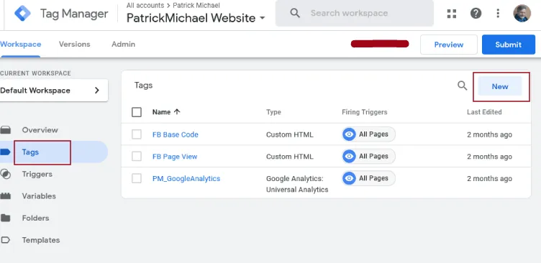Image resolution: width=541 pixels, height=263 pixels.
Task: Check the FB Page View row checkbox
Action: point(137,157)
